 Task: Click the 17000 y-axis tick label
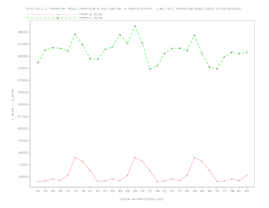coord(23,165)
